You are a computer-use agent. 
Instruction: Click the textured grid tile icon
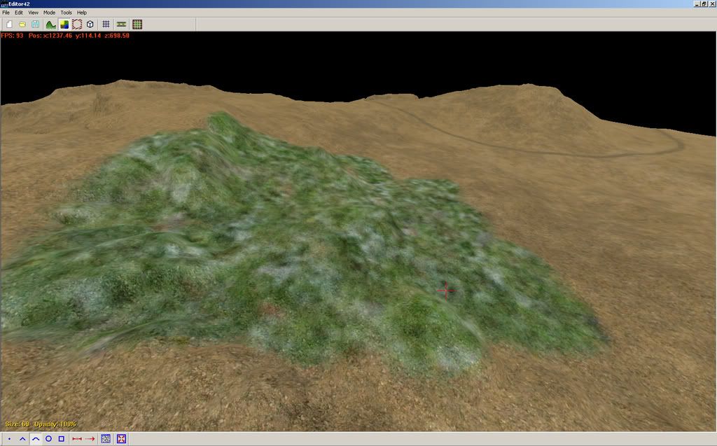click(x=137, y=25)
